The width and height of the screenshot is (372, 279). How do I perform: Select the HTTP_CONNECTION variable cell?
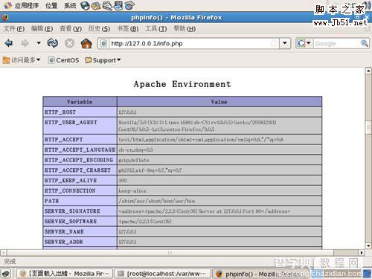point(80,190)
